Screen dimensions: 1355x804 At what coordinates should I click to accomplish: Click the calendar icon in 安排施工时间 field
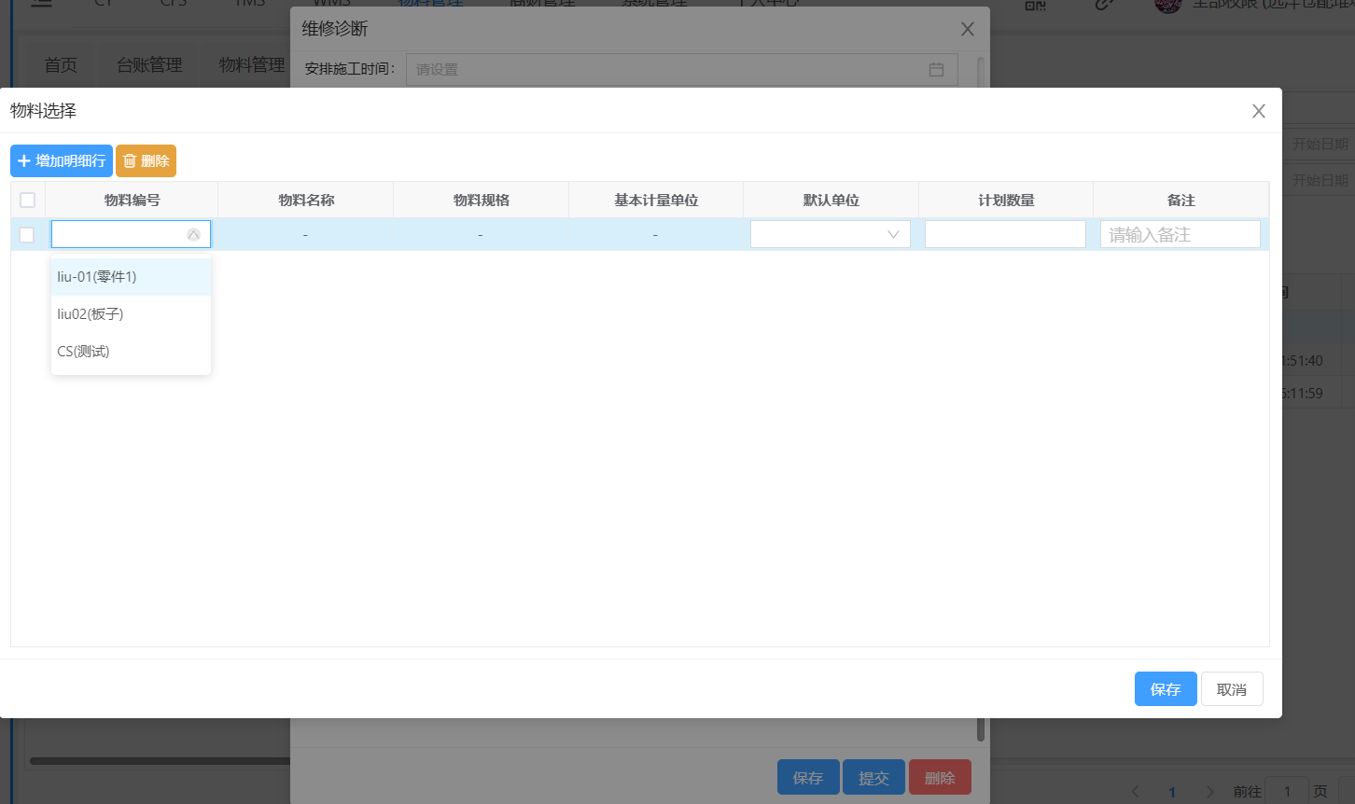click(x=936, y=70)
